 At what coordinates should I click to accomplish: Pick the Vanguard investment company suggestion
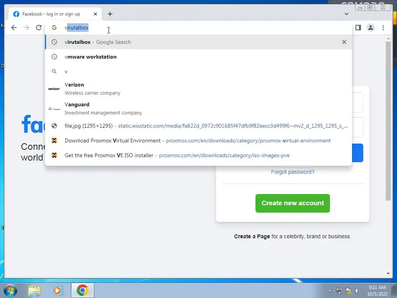(198, 109)
